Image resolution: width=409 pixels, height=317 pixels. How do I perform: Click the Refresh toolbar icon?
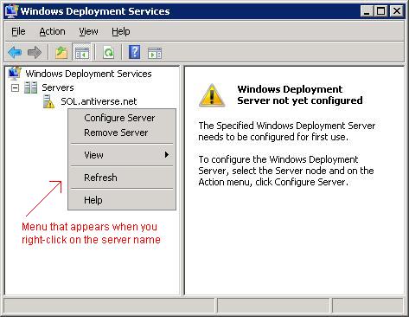tap(108, 53)
